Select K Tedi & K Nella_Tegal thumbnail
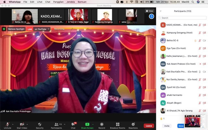This screenshot has height=130, width=208. (x=78, y=16)
